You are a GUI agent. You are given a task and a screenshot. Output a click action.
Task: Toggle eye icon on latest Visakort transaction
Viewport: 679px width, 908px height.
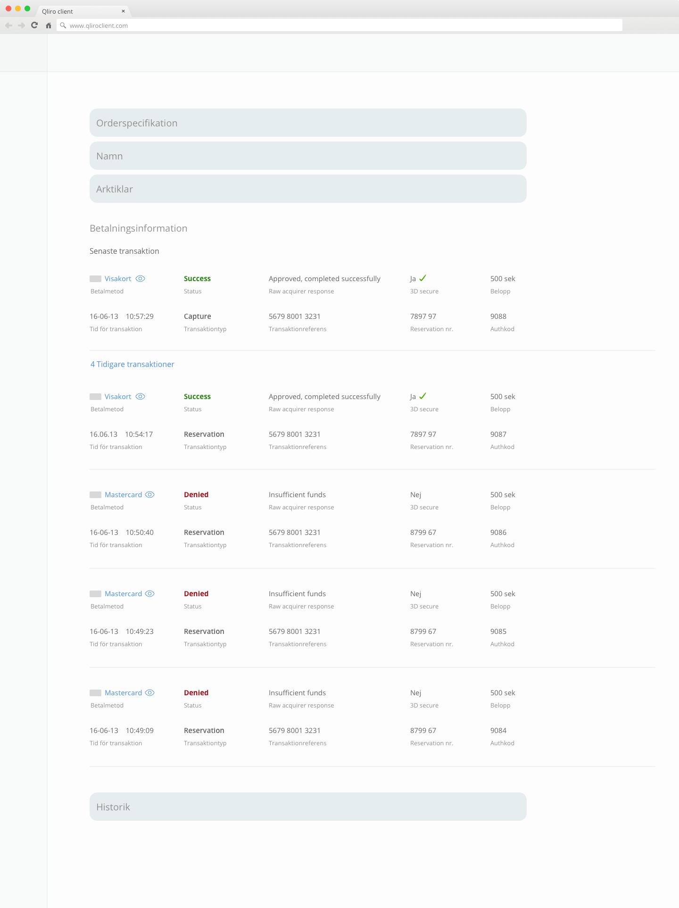140,279
